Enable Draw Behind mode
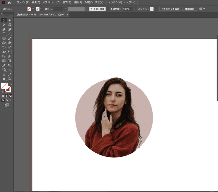Viewport: 218px width, 192px height. [7, 100]
